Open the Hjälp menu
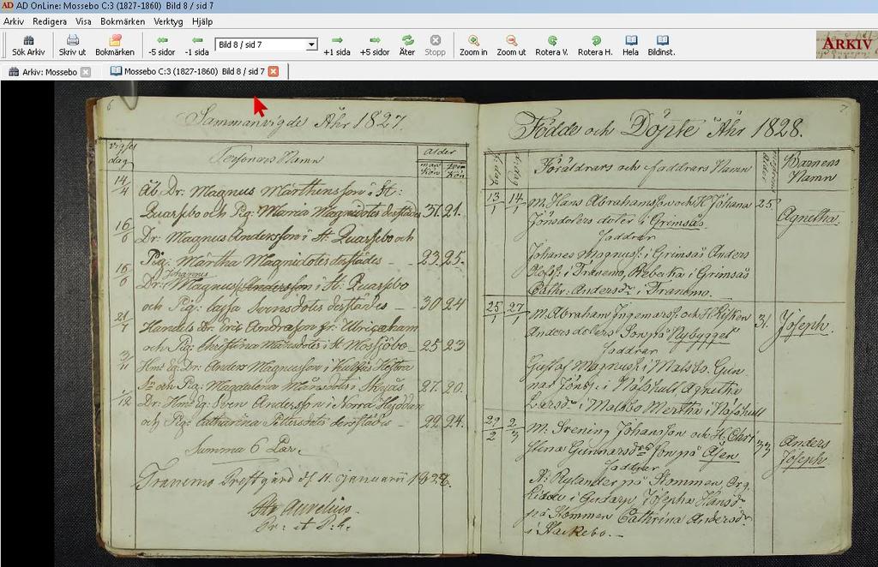The height and width of the screenshot is (567, 878). 202,21
